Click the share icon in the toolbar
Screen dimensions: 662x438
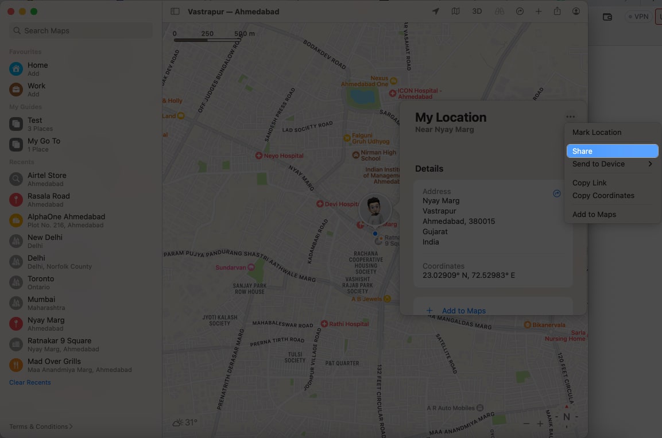click(558, 11)
